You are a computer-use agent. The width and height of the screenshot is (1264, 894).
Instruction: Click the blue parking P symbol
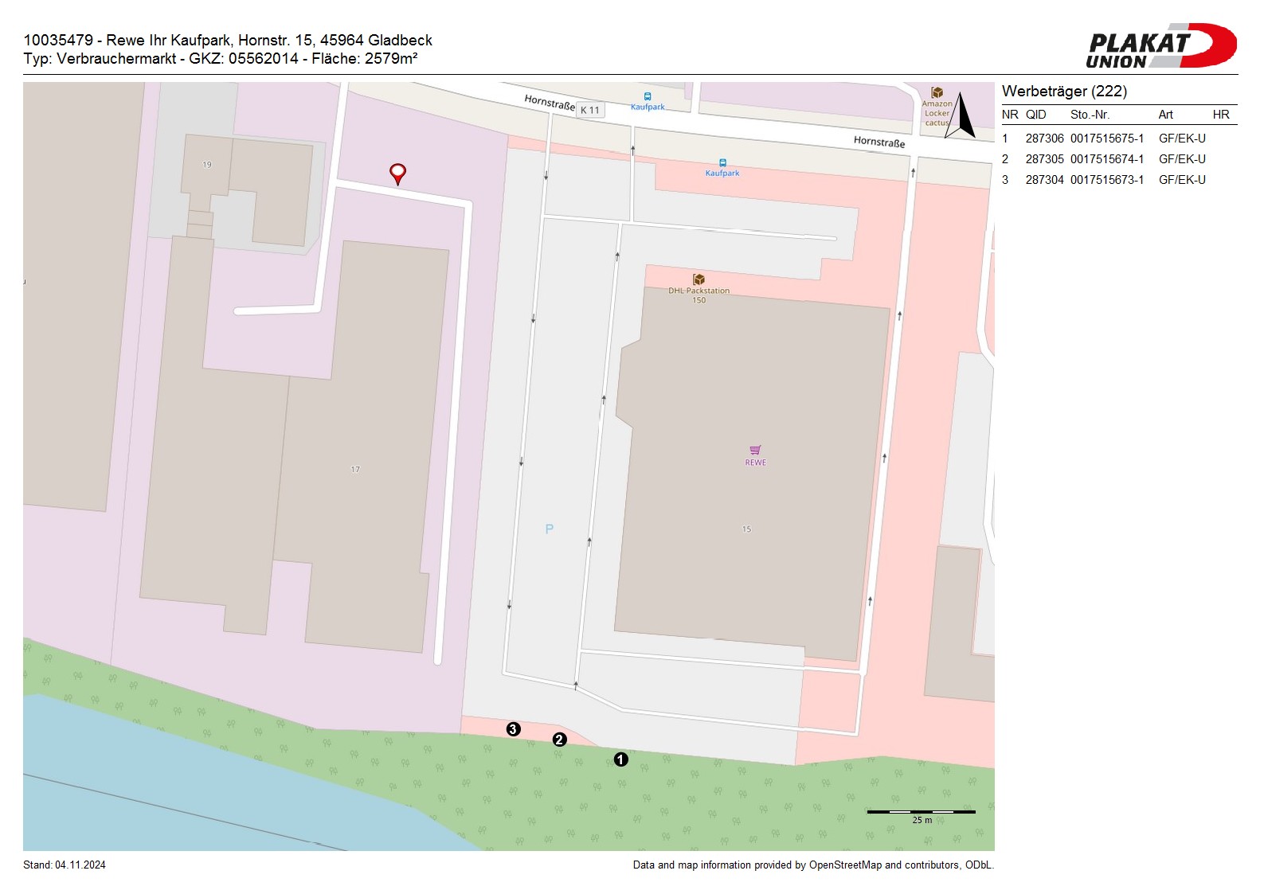[x=549, y=529]
